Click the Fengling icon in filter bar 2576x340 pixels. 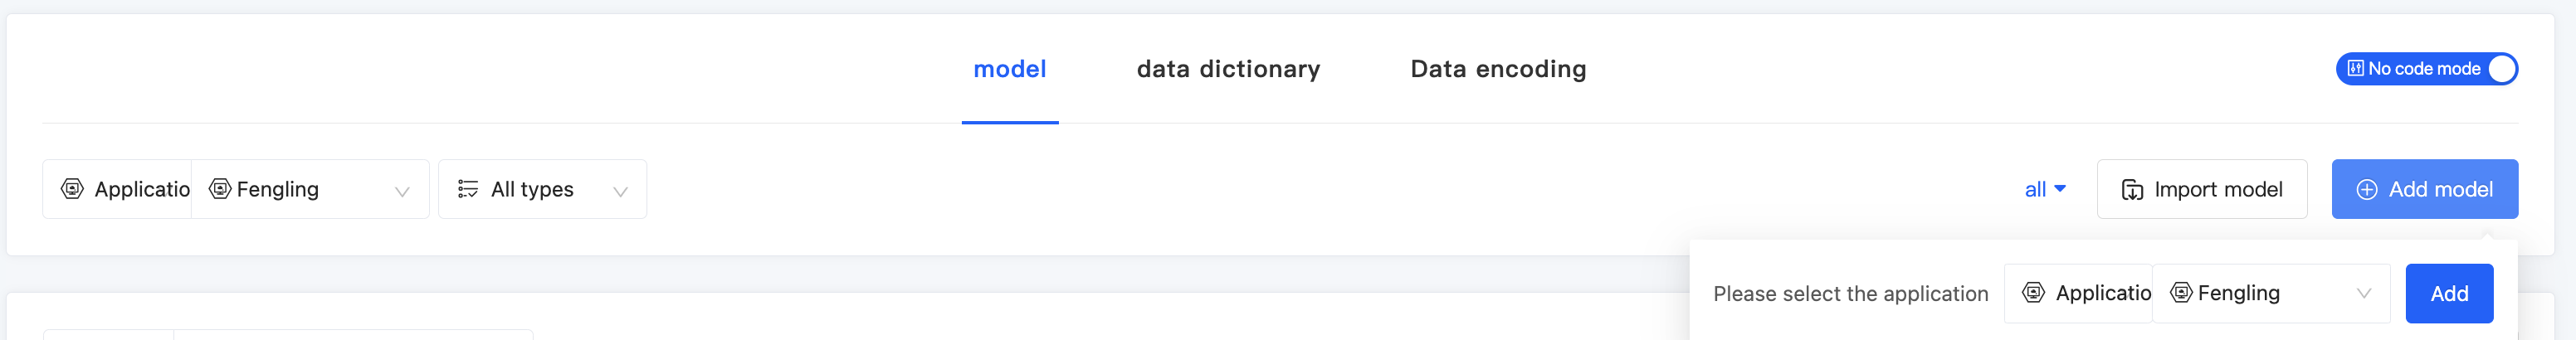220,189
